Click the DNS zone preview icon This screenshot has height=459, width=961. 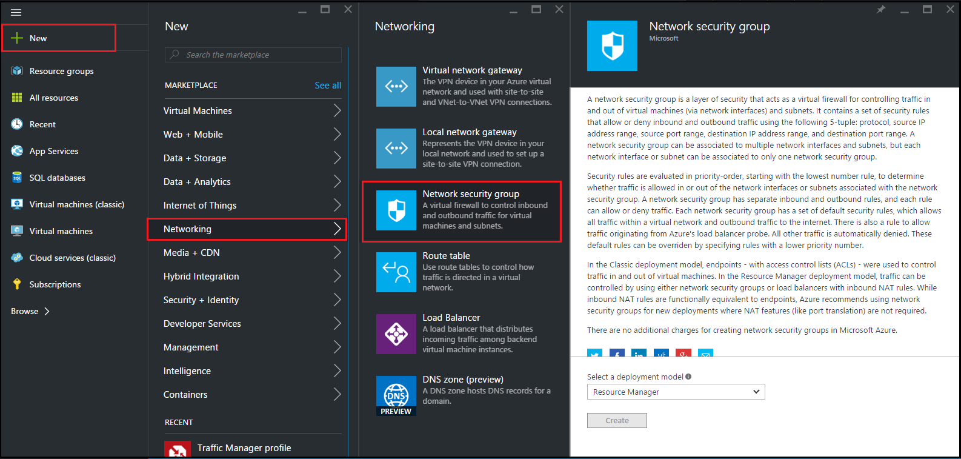tap(396, 396)
